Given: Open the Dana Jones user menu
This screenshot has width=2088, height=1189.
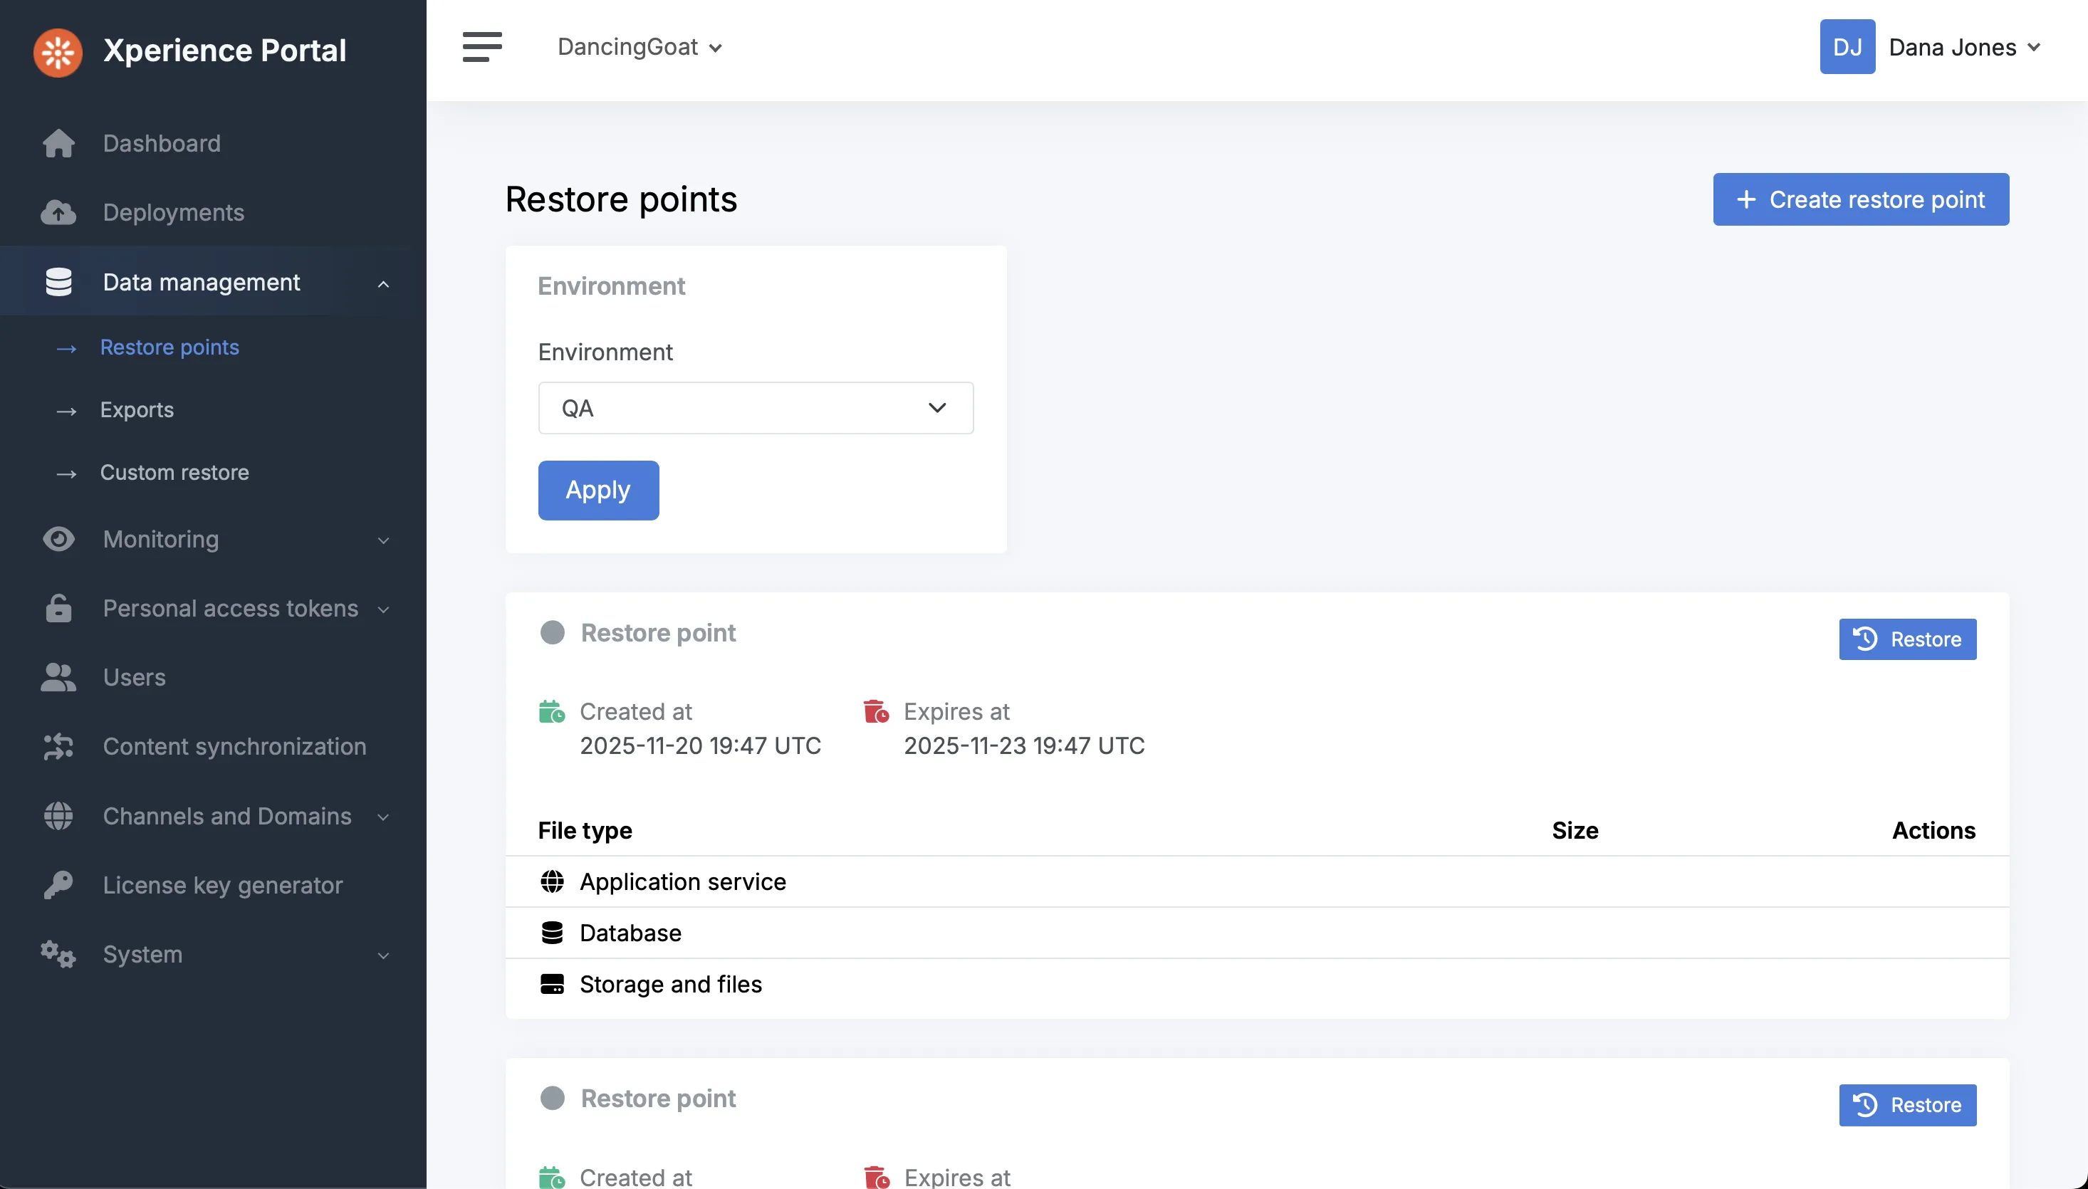Looking at the screenshot, I should (1963, 48).
